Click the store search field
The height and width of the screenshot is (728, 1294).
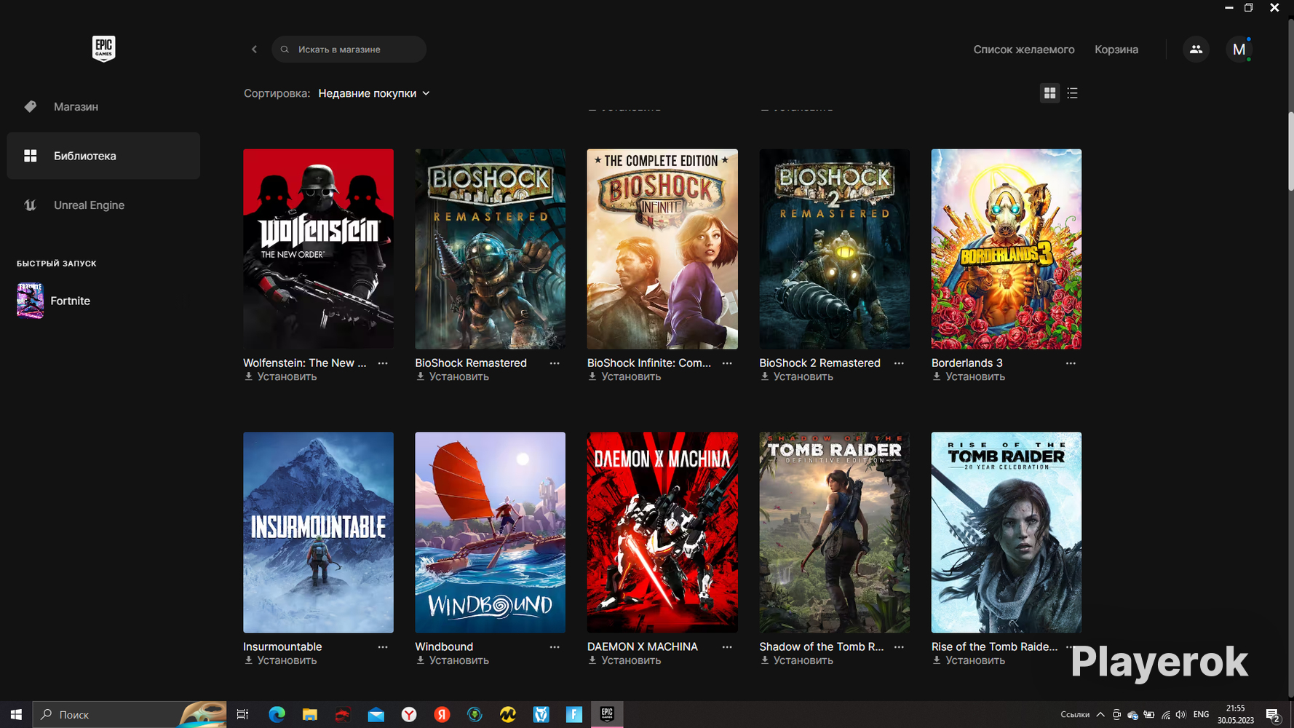click(349, 50)
